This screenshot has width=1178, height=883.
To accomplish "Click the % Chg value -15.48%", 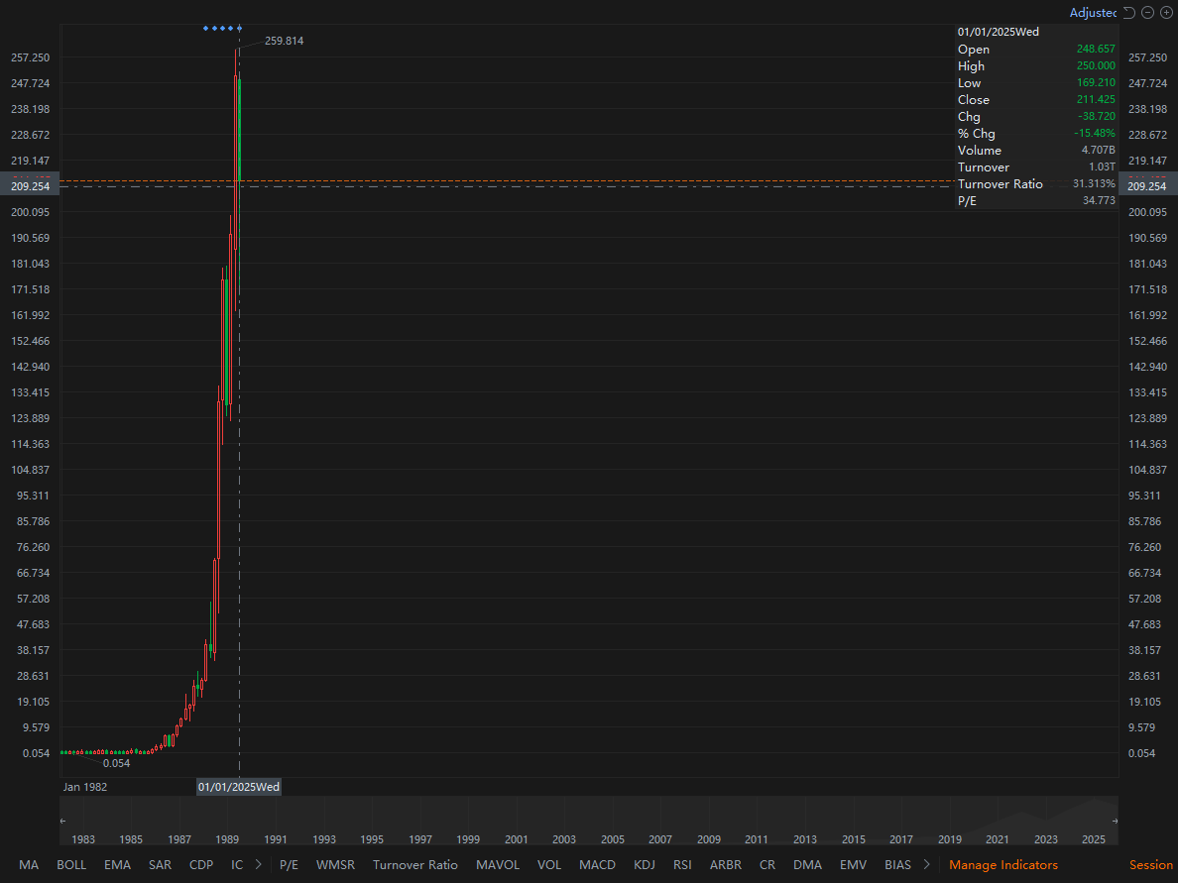I will pos(1095,133).
